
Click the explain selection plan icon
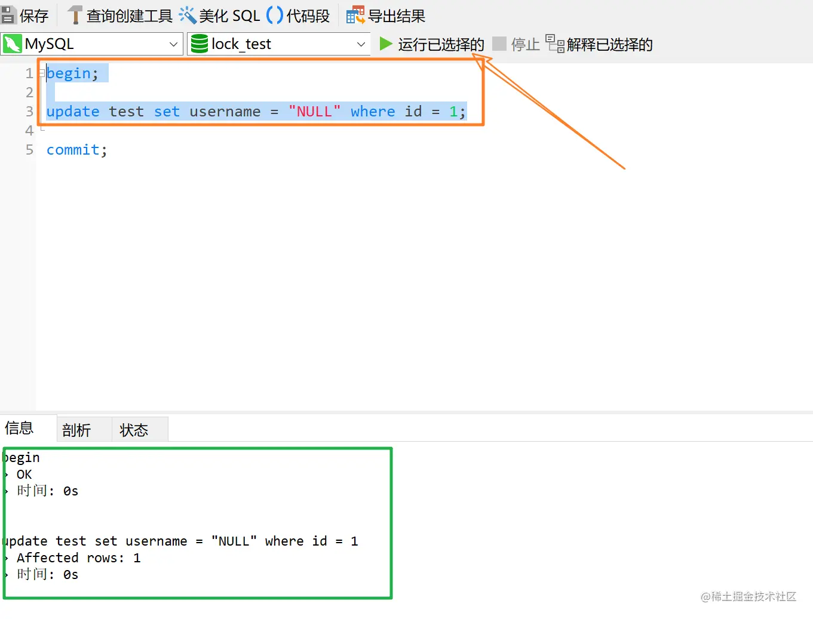pos(555,44)
